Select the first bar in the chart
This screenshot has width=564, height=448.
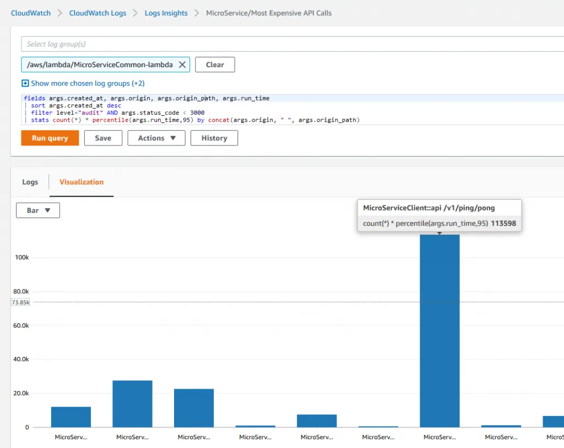(x=71, y=417)
